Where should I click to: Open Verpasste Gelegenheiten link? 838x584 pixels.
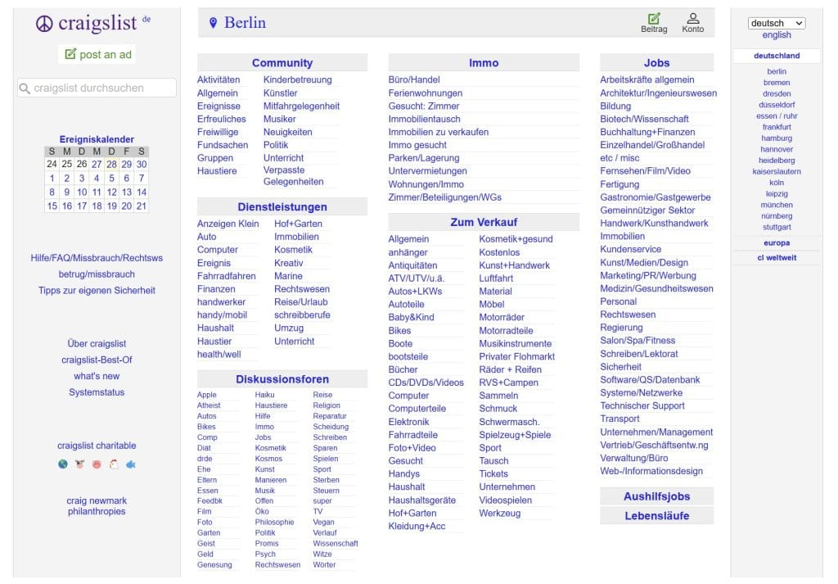click(294, 176)
